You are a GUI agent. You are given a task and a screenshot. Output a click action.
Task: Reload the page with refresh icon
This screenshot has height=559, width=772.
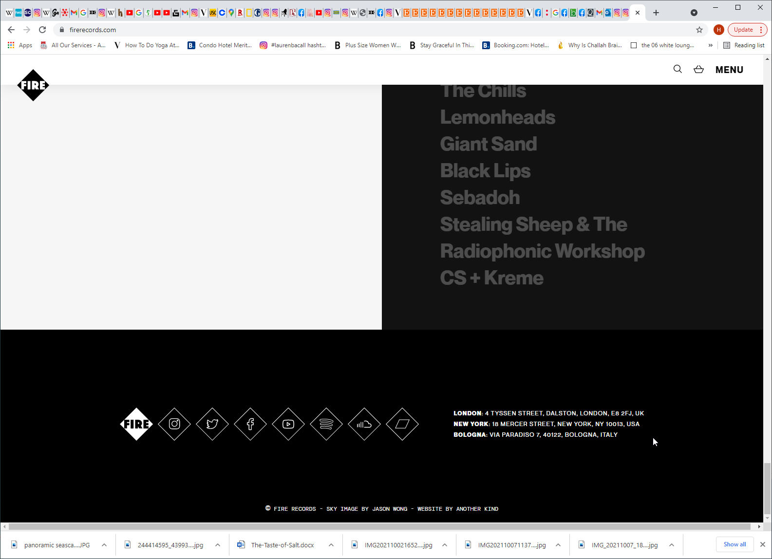(x=42, y=30)
